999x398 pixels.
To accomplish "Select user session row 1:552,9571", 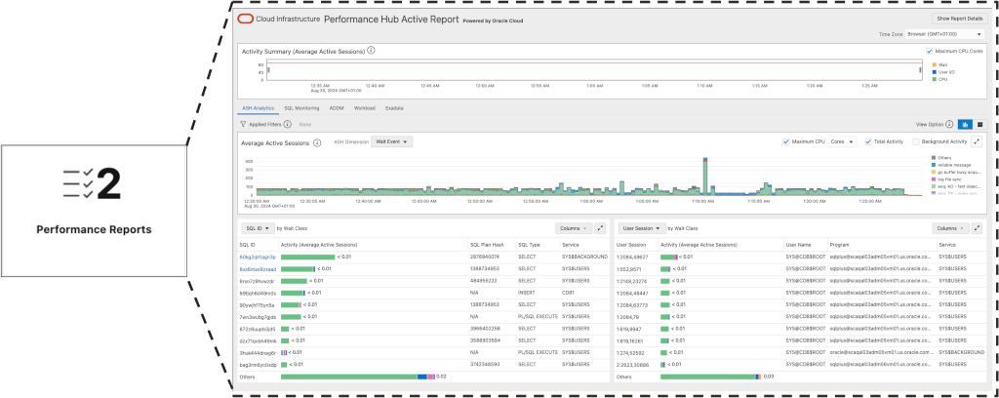I will click(800, 268).
